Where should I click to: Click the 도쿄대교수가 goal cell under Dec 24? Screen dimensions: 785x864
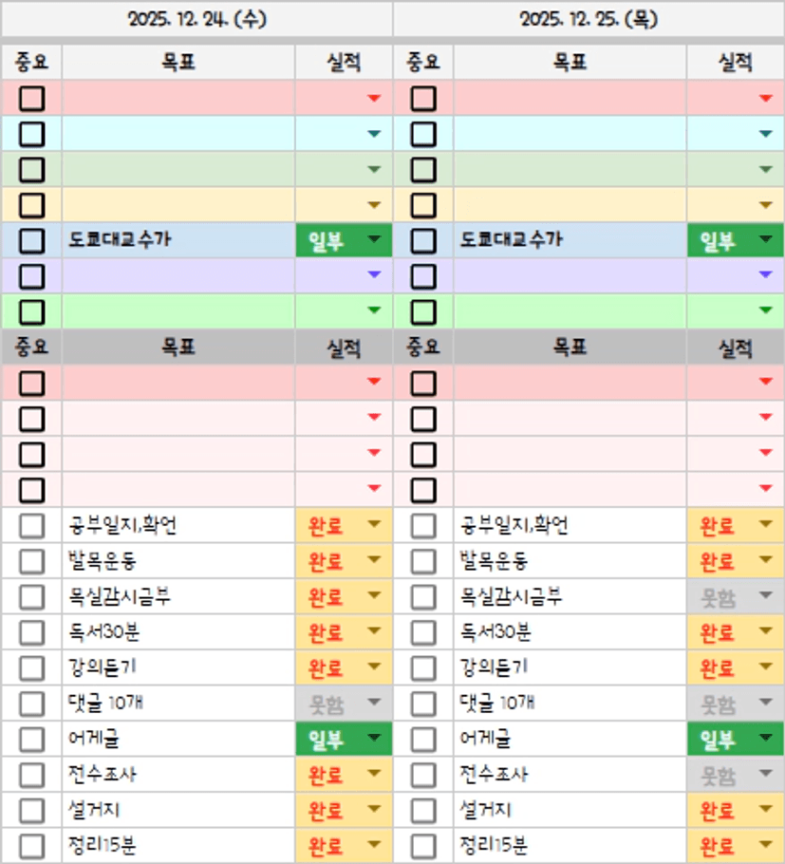[x=178, y=240]
